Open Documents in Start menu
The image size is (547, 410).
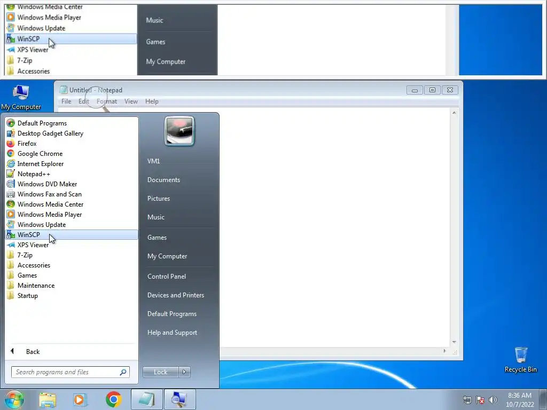pyautogui.click(x=163, y=180)
